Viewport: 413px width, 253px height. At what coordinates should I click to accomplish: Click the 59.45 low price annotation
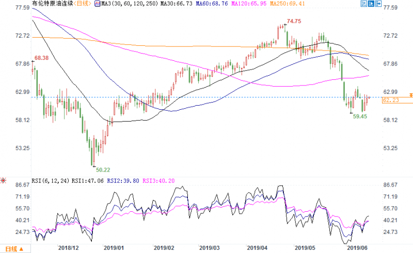tap(360, 116)
